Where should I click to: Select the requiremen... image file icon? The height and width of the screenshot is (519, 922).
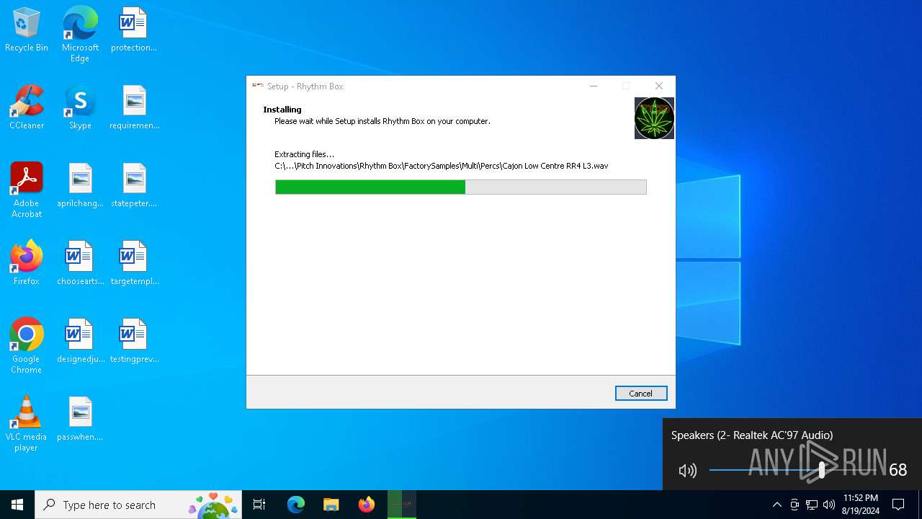tap(134, 108)
